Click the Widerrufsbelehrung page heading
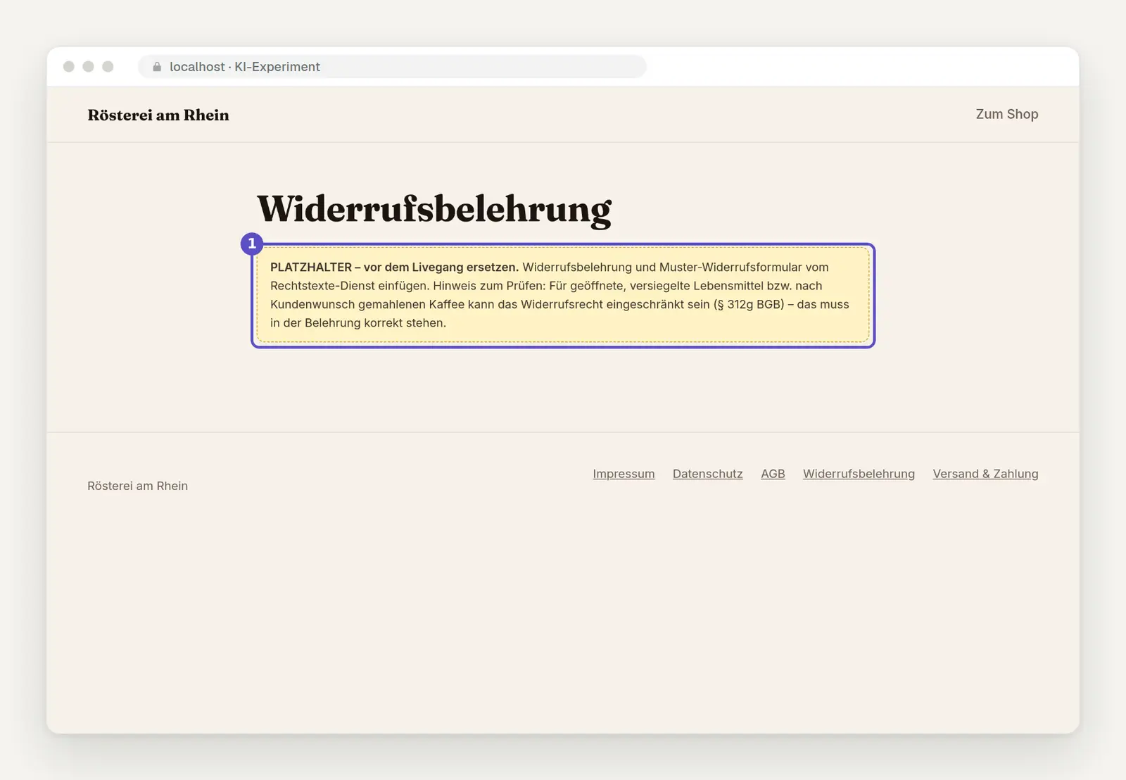This screenshot has width=1126, height=780. 434,209
